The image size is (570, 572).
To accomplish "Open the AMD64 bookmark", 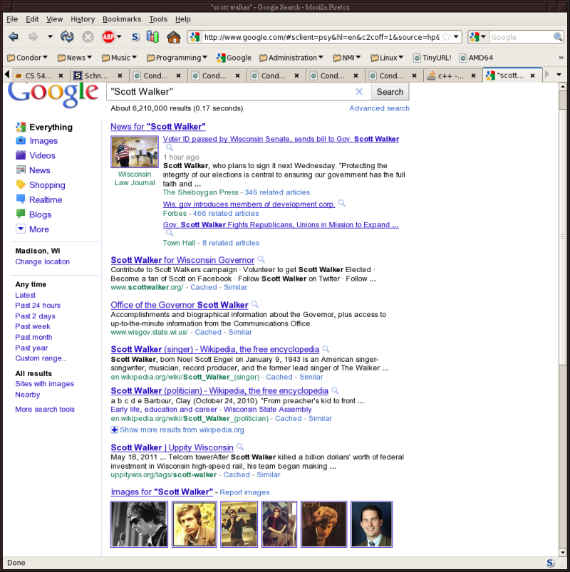I will pyautogui.click(x=476, y=58).
